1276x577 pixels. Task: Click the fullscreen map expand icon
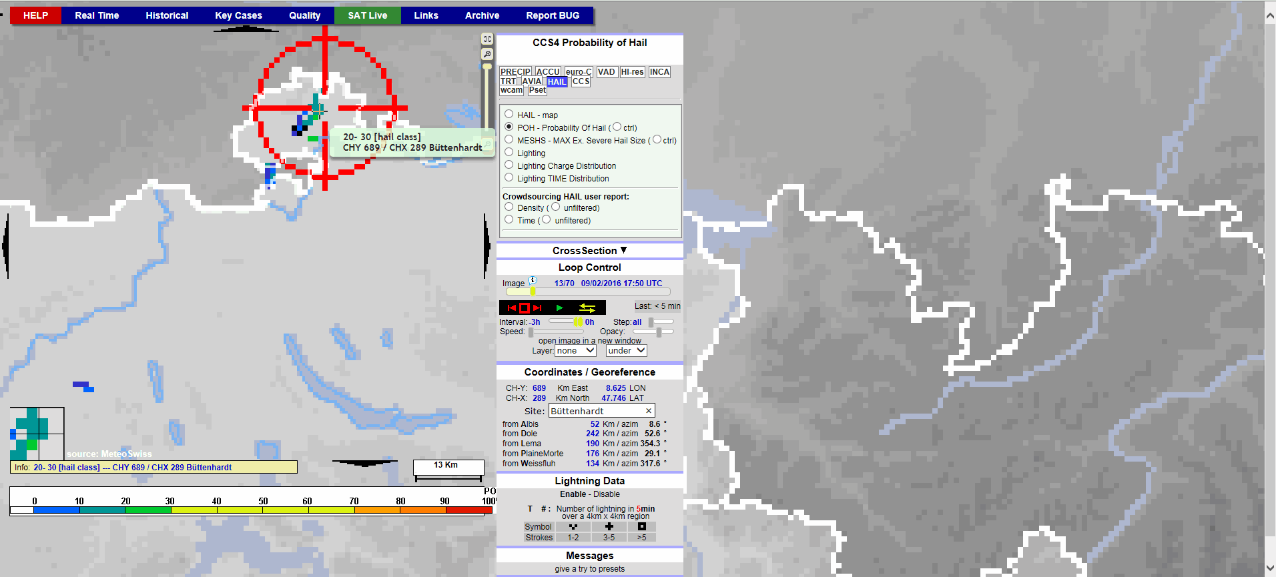[487, 39]
